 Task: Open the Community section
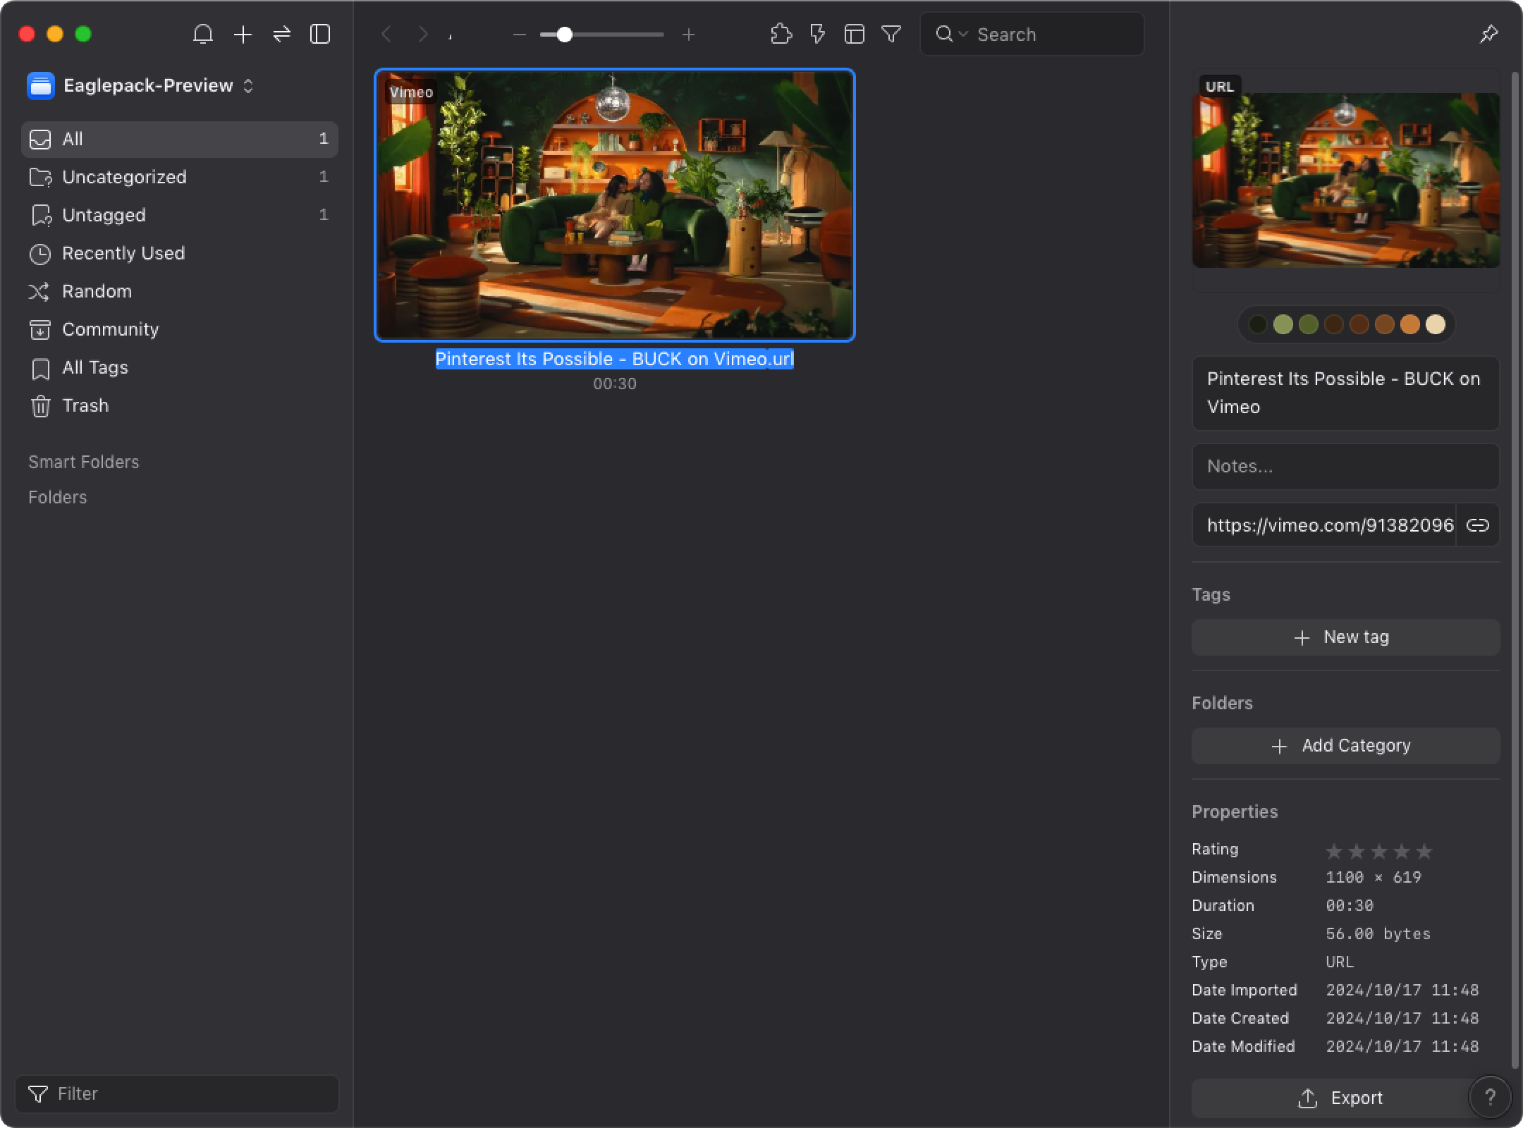(x=180, y=329)
